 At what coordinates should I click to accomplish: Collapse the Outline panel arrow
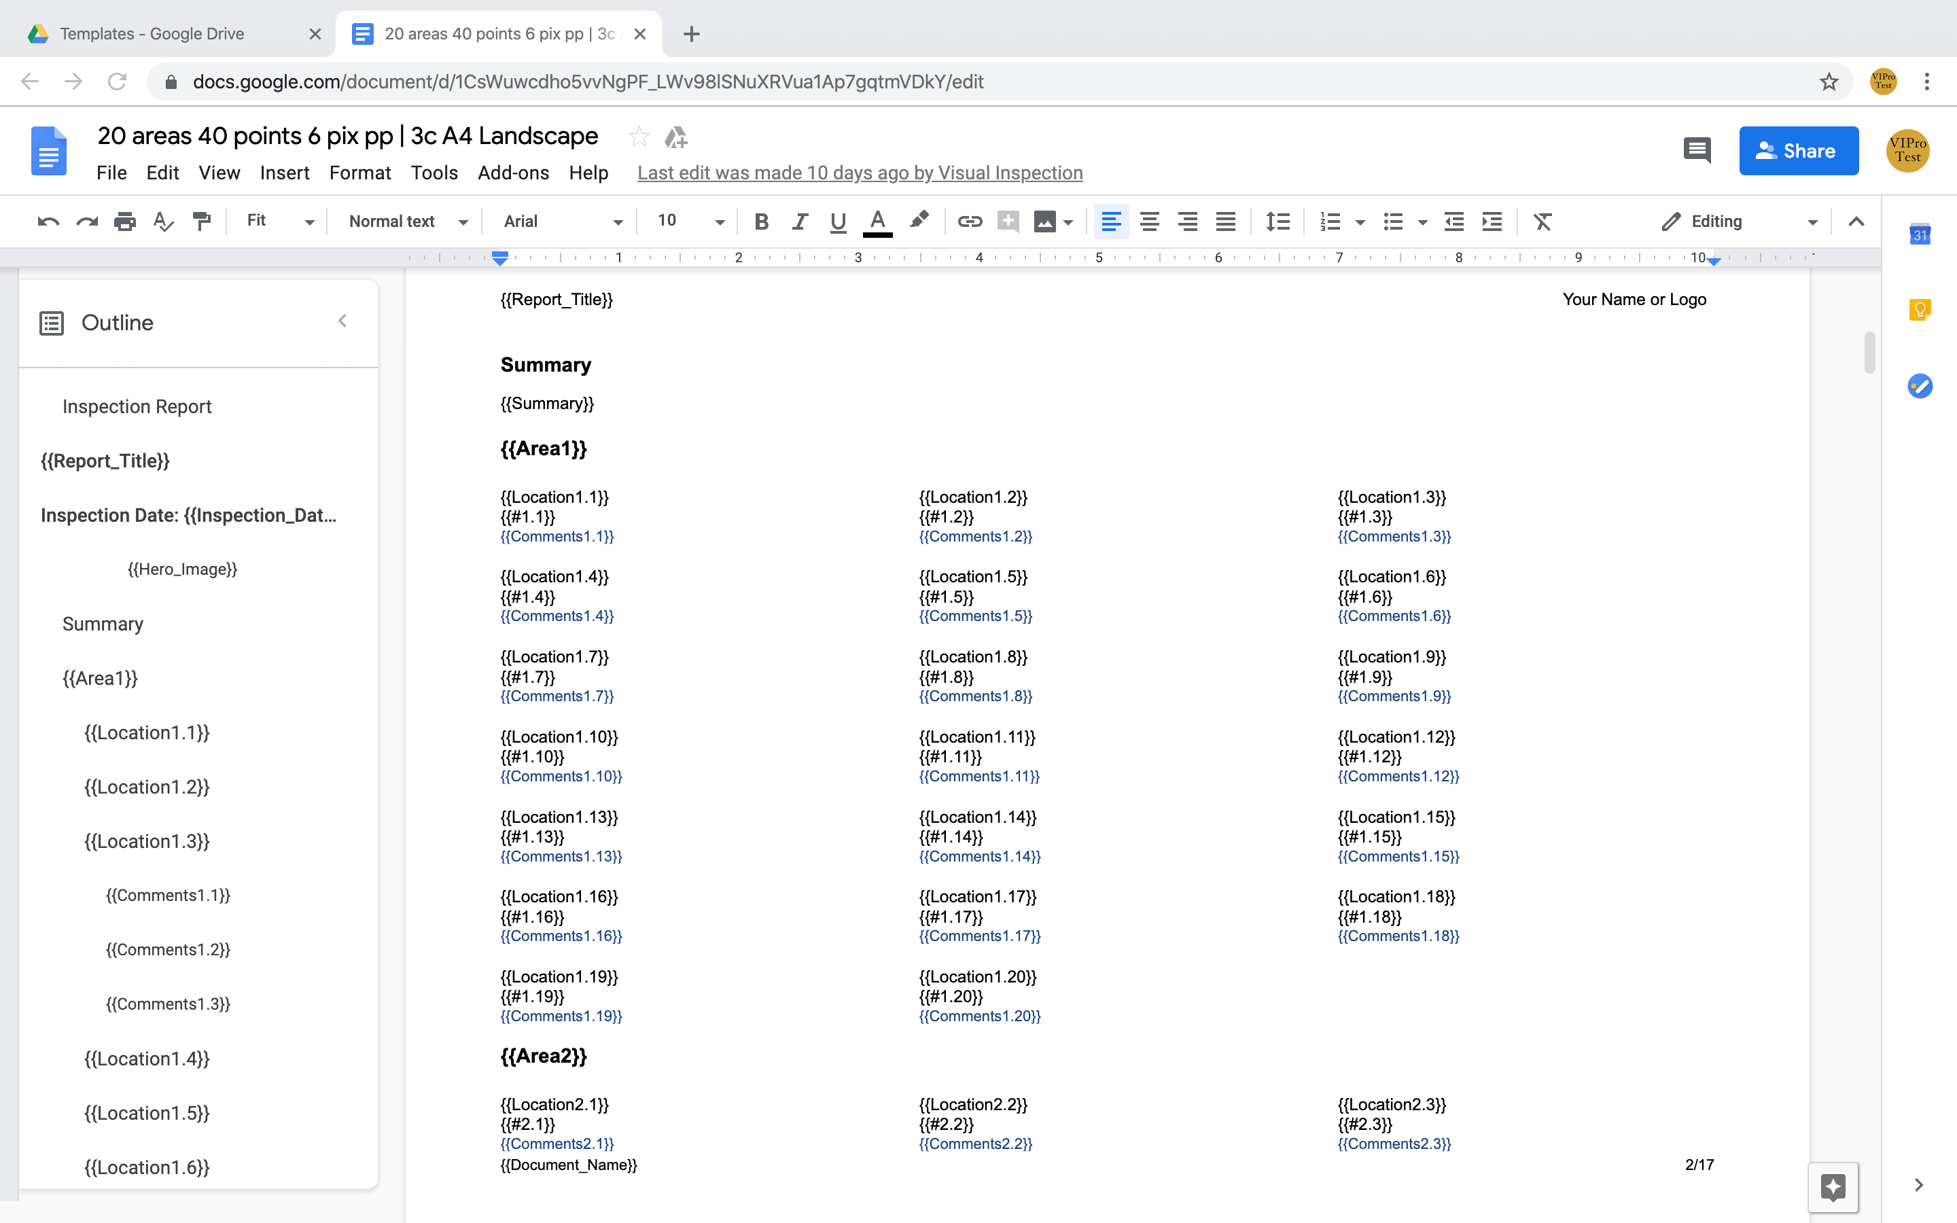343,321
